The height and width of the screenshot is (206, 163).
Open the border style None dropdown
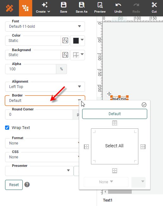point(106,182)
